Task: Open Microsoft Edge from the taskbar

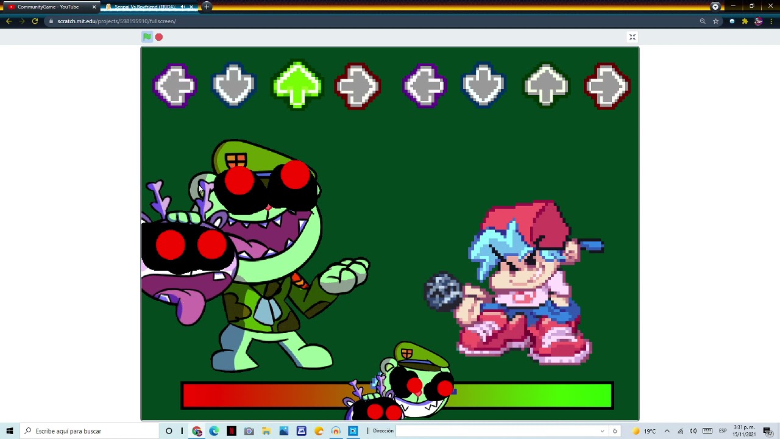Action: pos(214,431)
